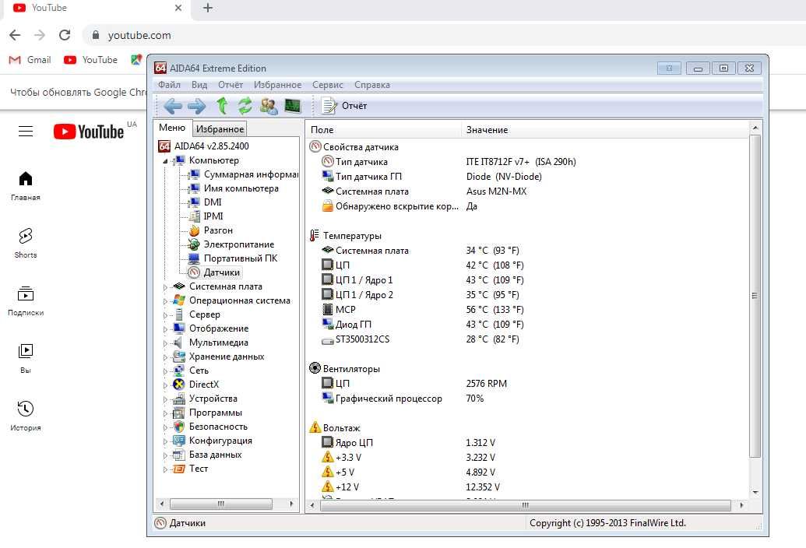
Task: Open the Отчёт menu in the menu bar
Action: pyautogui.click(x=231, y=85)
